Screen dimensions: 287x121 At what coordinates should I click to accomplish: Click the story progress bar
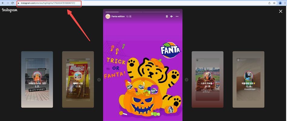click(x=143, y=12)
